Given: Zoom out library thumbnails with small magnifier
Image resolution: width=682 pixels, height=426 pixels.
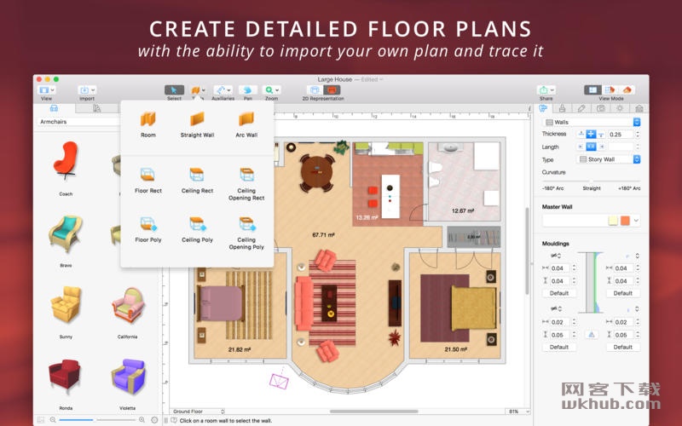Looking at the screenshot, I should pyautogui.click(x=53, y=420).
